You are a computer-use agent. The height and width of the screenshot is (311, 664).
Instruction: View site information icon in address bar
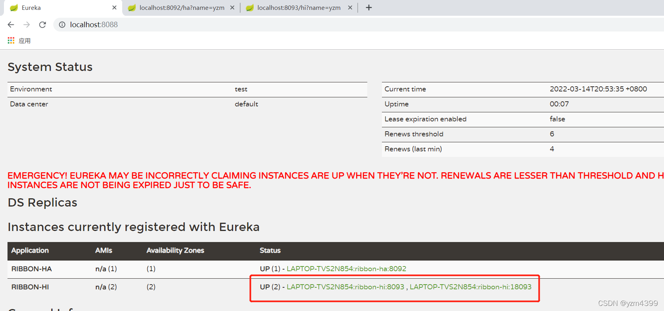[x=62, y=24]
